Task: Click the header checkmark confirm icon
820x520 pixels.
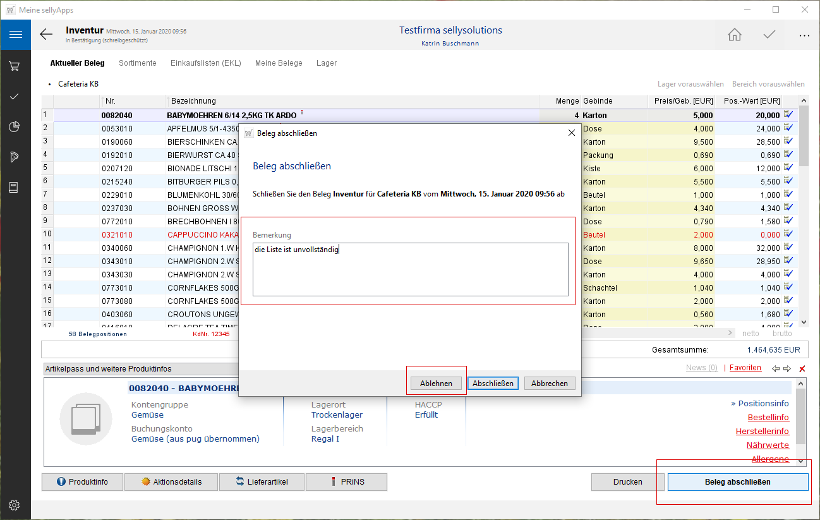Action: pyautogui.click(x=769, y=35)
